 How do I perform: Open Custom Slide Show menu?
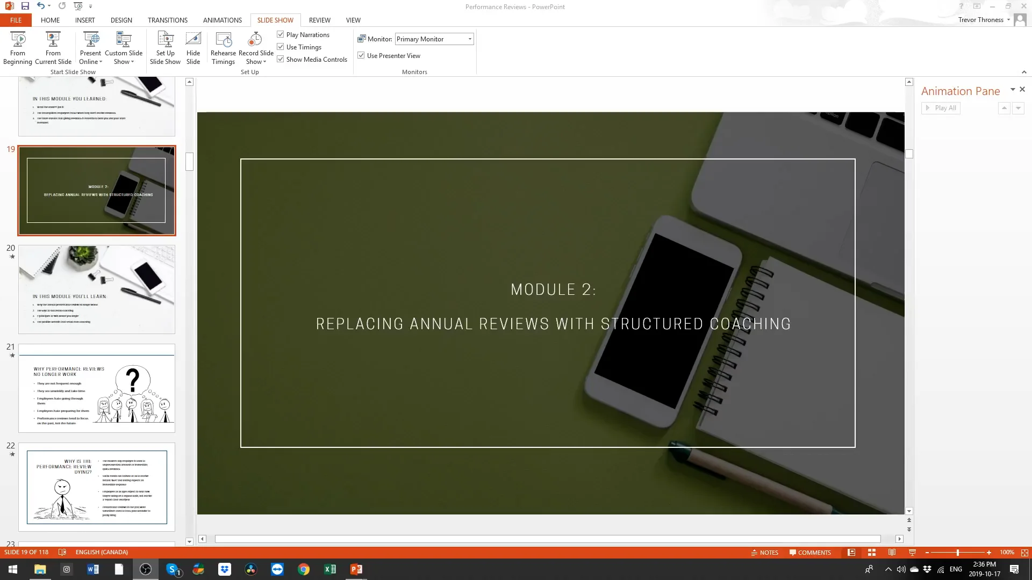(x=124, y=48)
